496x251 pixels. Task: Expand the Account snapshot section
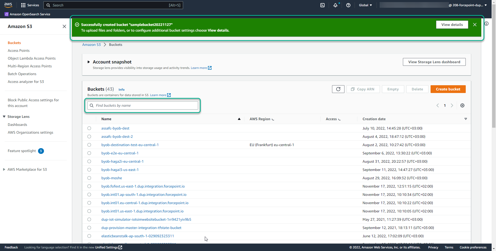(89, 62)
